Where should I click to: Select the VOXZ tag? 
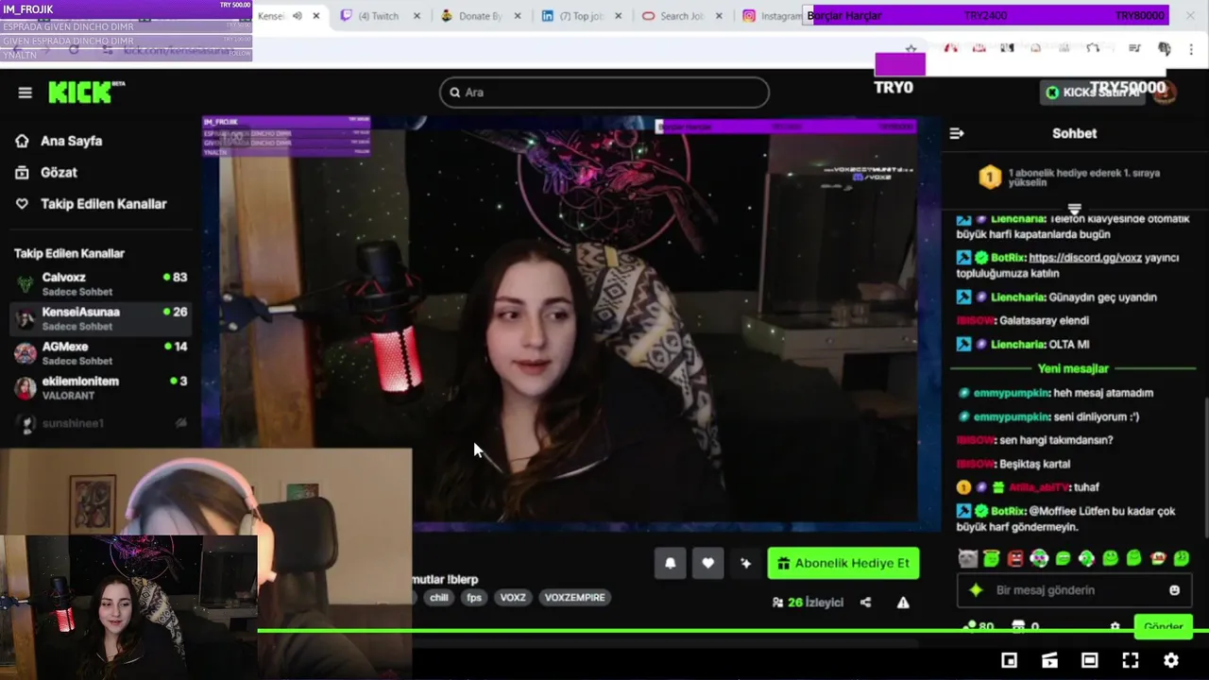(513, 598)
